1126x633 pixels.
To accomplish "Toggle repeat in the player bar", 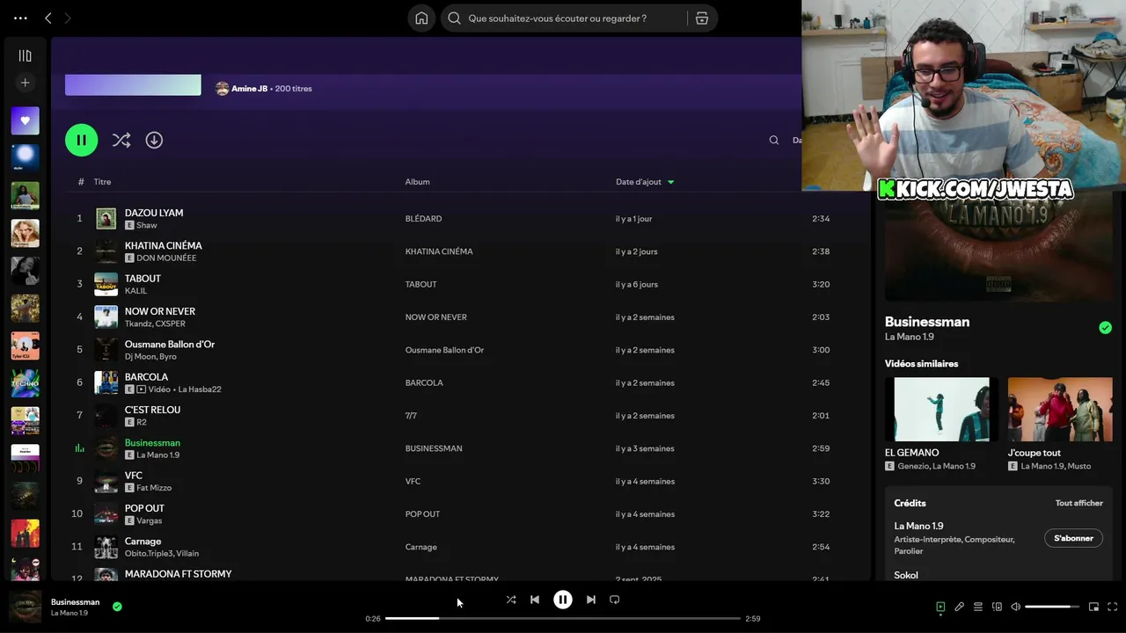I will tap(615, 600).
